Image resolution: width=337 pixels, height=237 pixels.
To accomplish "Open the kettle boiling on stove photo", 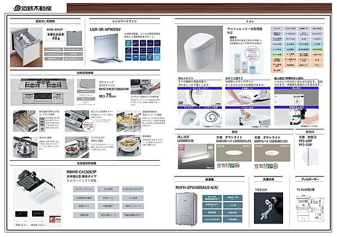I will point(25,147).
